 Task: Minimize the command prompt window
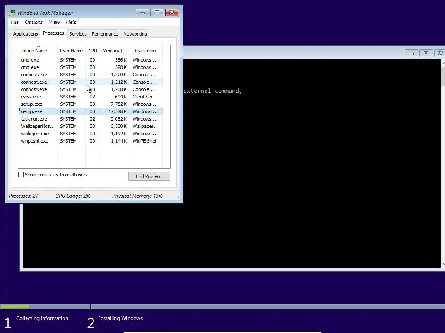pos(411,53)
